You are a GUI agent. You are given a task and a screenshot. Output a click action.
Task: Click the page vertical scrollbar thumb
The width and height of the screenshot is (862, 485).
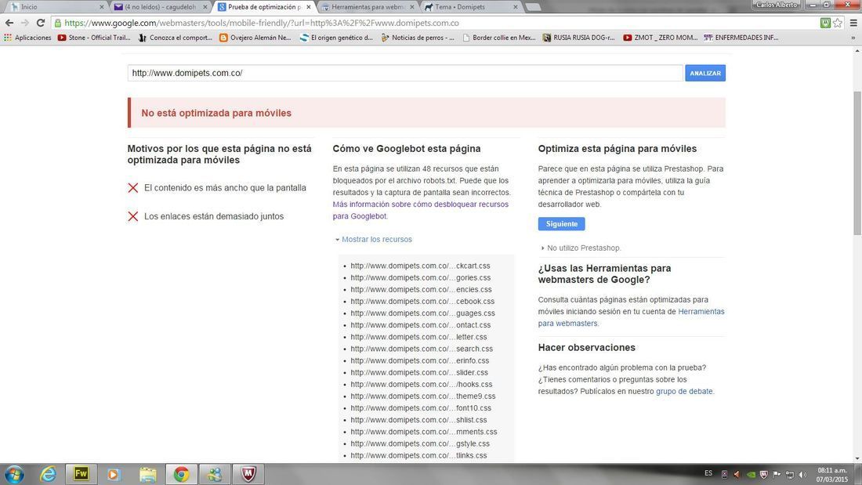pos(857,163)
